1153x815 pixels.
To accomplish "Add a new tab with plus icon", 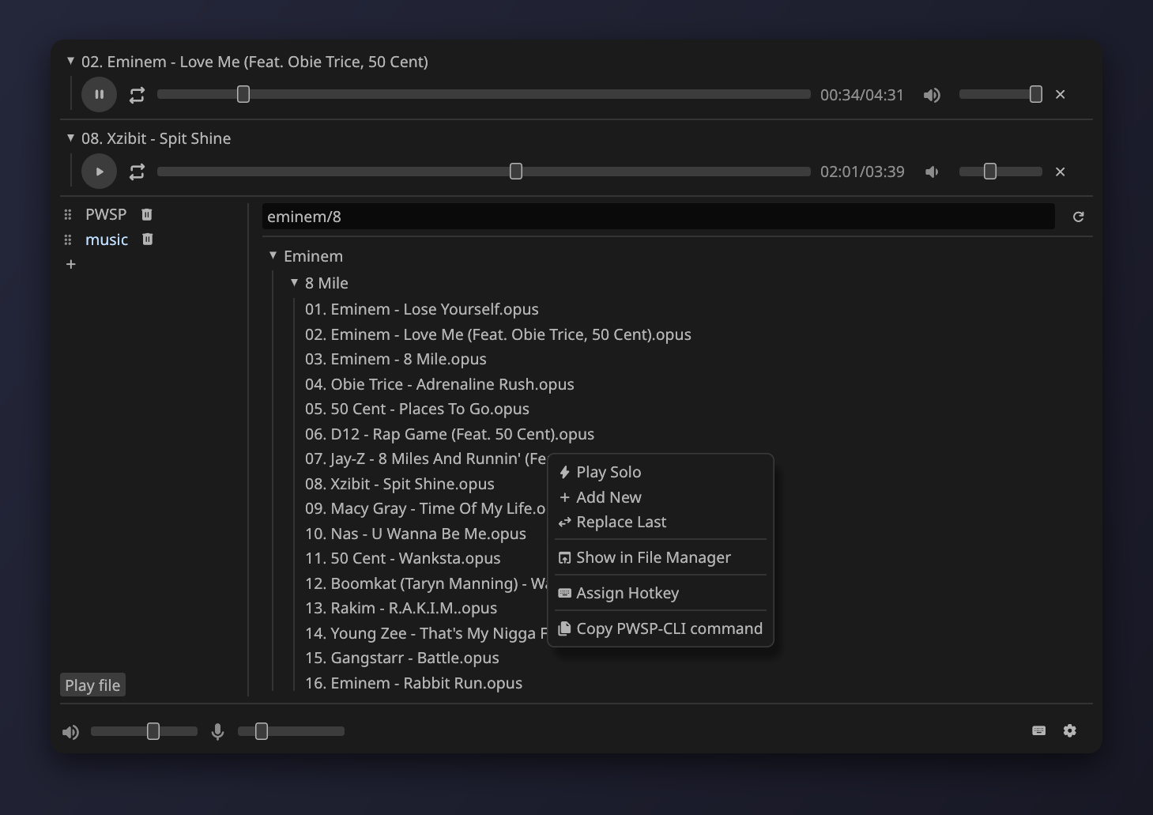I will coord(70,264).
